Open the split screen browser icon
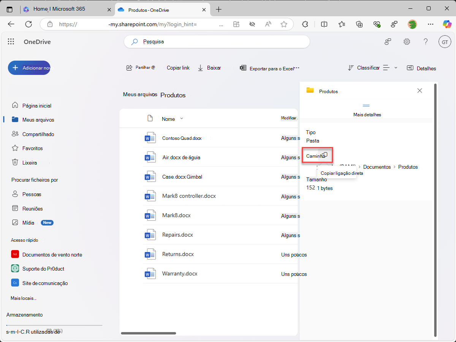Image resolution: width=456 pixels, height=342 pixels. [324, 24]
